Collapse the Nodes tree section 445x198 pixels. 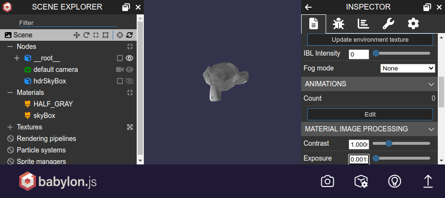point(10,47)
